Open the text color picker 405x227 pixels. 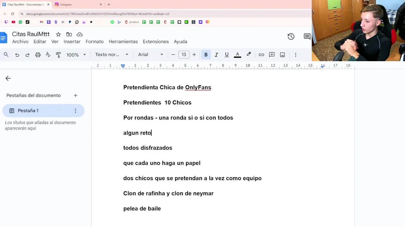coord(238,55)
